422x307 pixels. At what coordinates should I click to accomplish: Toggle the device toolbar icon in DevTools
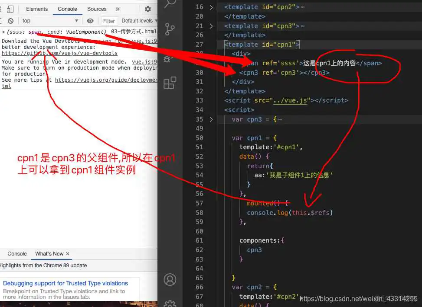[x=10, y=9]
